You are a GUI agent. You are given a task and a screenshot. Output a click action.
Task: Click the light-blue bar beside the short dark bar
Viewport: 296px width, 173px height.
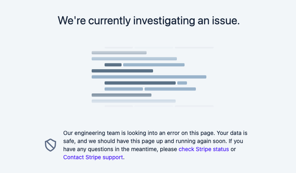point(154,65)
